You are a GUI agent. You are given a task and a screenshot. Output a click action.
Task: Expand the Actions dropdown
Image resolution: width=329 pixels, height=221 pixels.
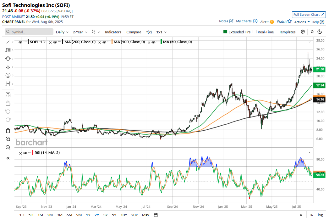click(x=302, y=22)
